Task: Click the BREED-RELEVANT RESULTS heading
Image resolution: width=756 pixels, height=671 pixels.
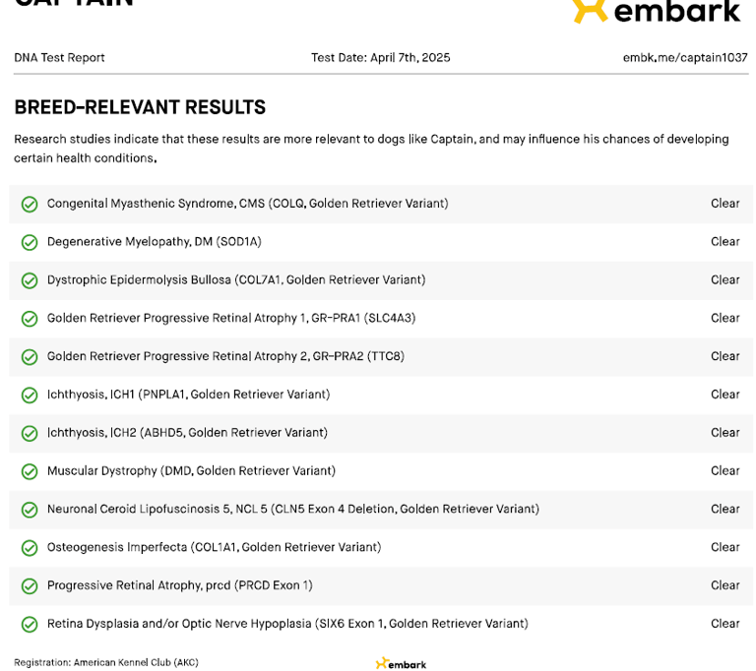Action: [x=140, y=108]
